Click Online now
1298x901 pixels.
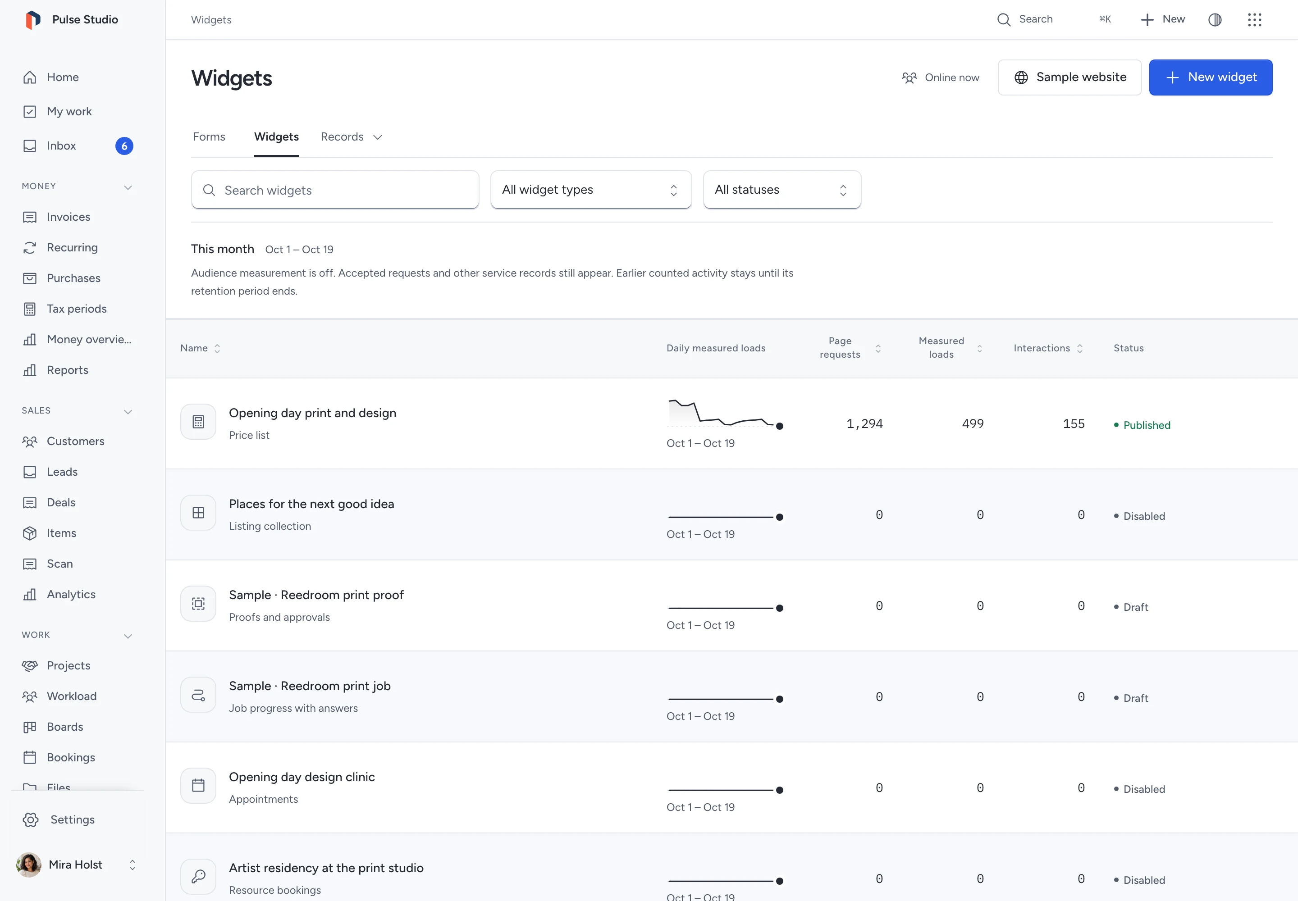pos(941,77)
